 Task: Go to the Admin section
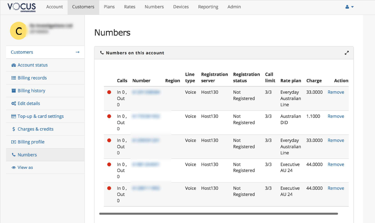click(x=234, y=7)
